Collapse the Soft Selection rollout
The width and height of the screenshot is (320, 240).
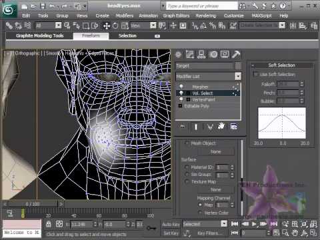281,65
